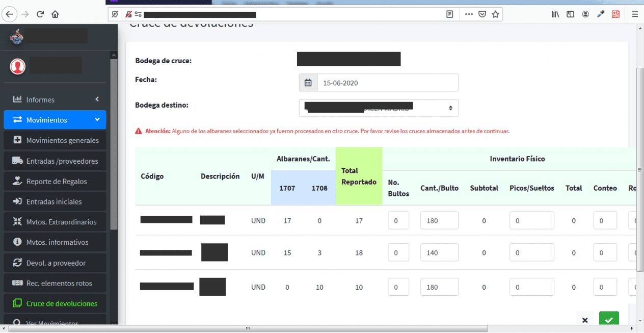Click Picos/Sueltos field in row totaling 18
The height and width of the screenshot is (333, 644).
pyautogui.click(x=532, y=252)
